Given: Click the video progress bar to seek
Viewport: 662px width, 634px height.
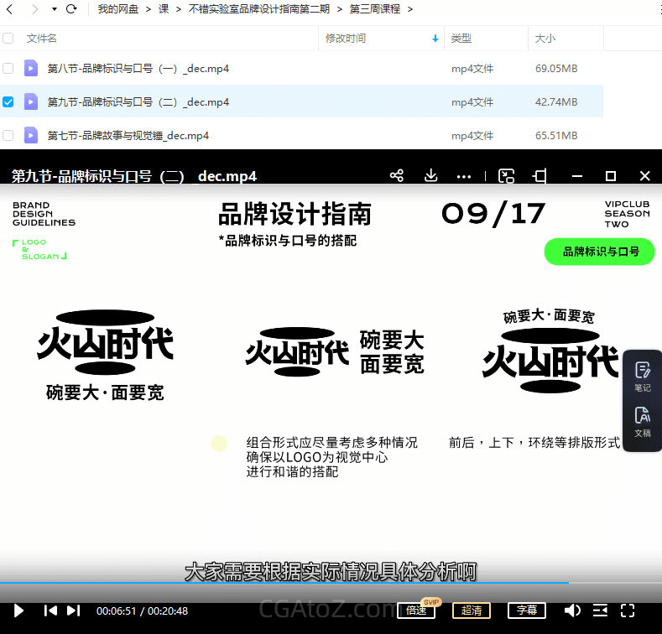Looking at the screenshot, I should tap(336, 582).
